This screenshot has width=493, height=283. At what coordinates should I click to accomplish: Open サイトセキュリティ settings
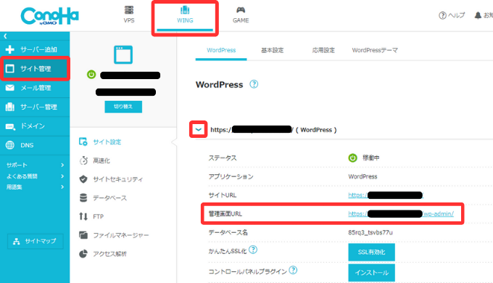tap(117, 179)
